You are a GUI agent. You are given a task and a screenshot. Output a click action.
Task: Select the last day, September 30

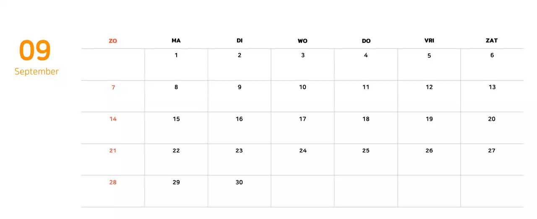(239, 182)
